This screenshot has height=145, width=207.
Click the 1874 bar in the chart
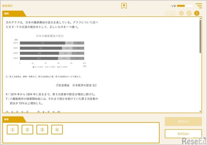click(x=52, y=43)
